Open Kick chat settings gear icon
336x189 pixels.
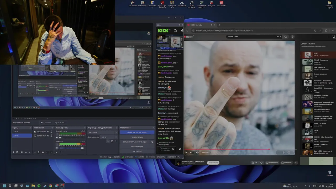pyautogui.click(x=180, y=149)
